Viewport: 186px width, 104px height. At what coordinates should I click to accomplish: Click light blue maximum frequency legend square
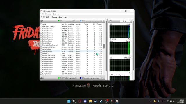pos(81,21)
